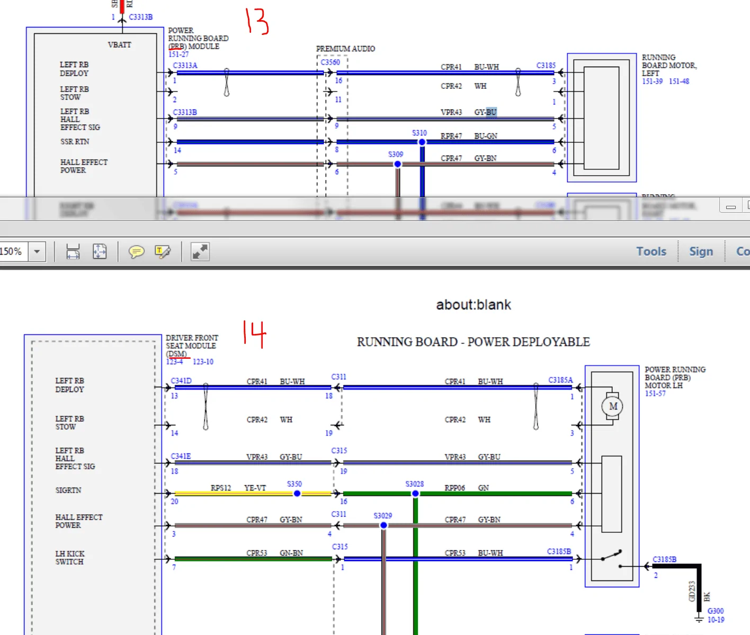Minimize the window at the right edge
The height and width of the screenshot is (635, 750).
click(731, 206)
